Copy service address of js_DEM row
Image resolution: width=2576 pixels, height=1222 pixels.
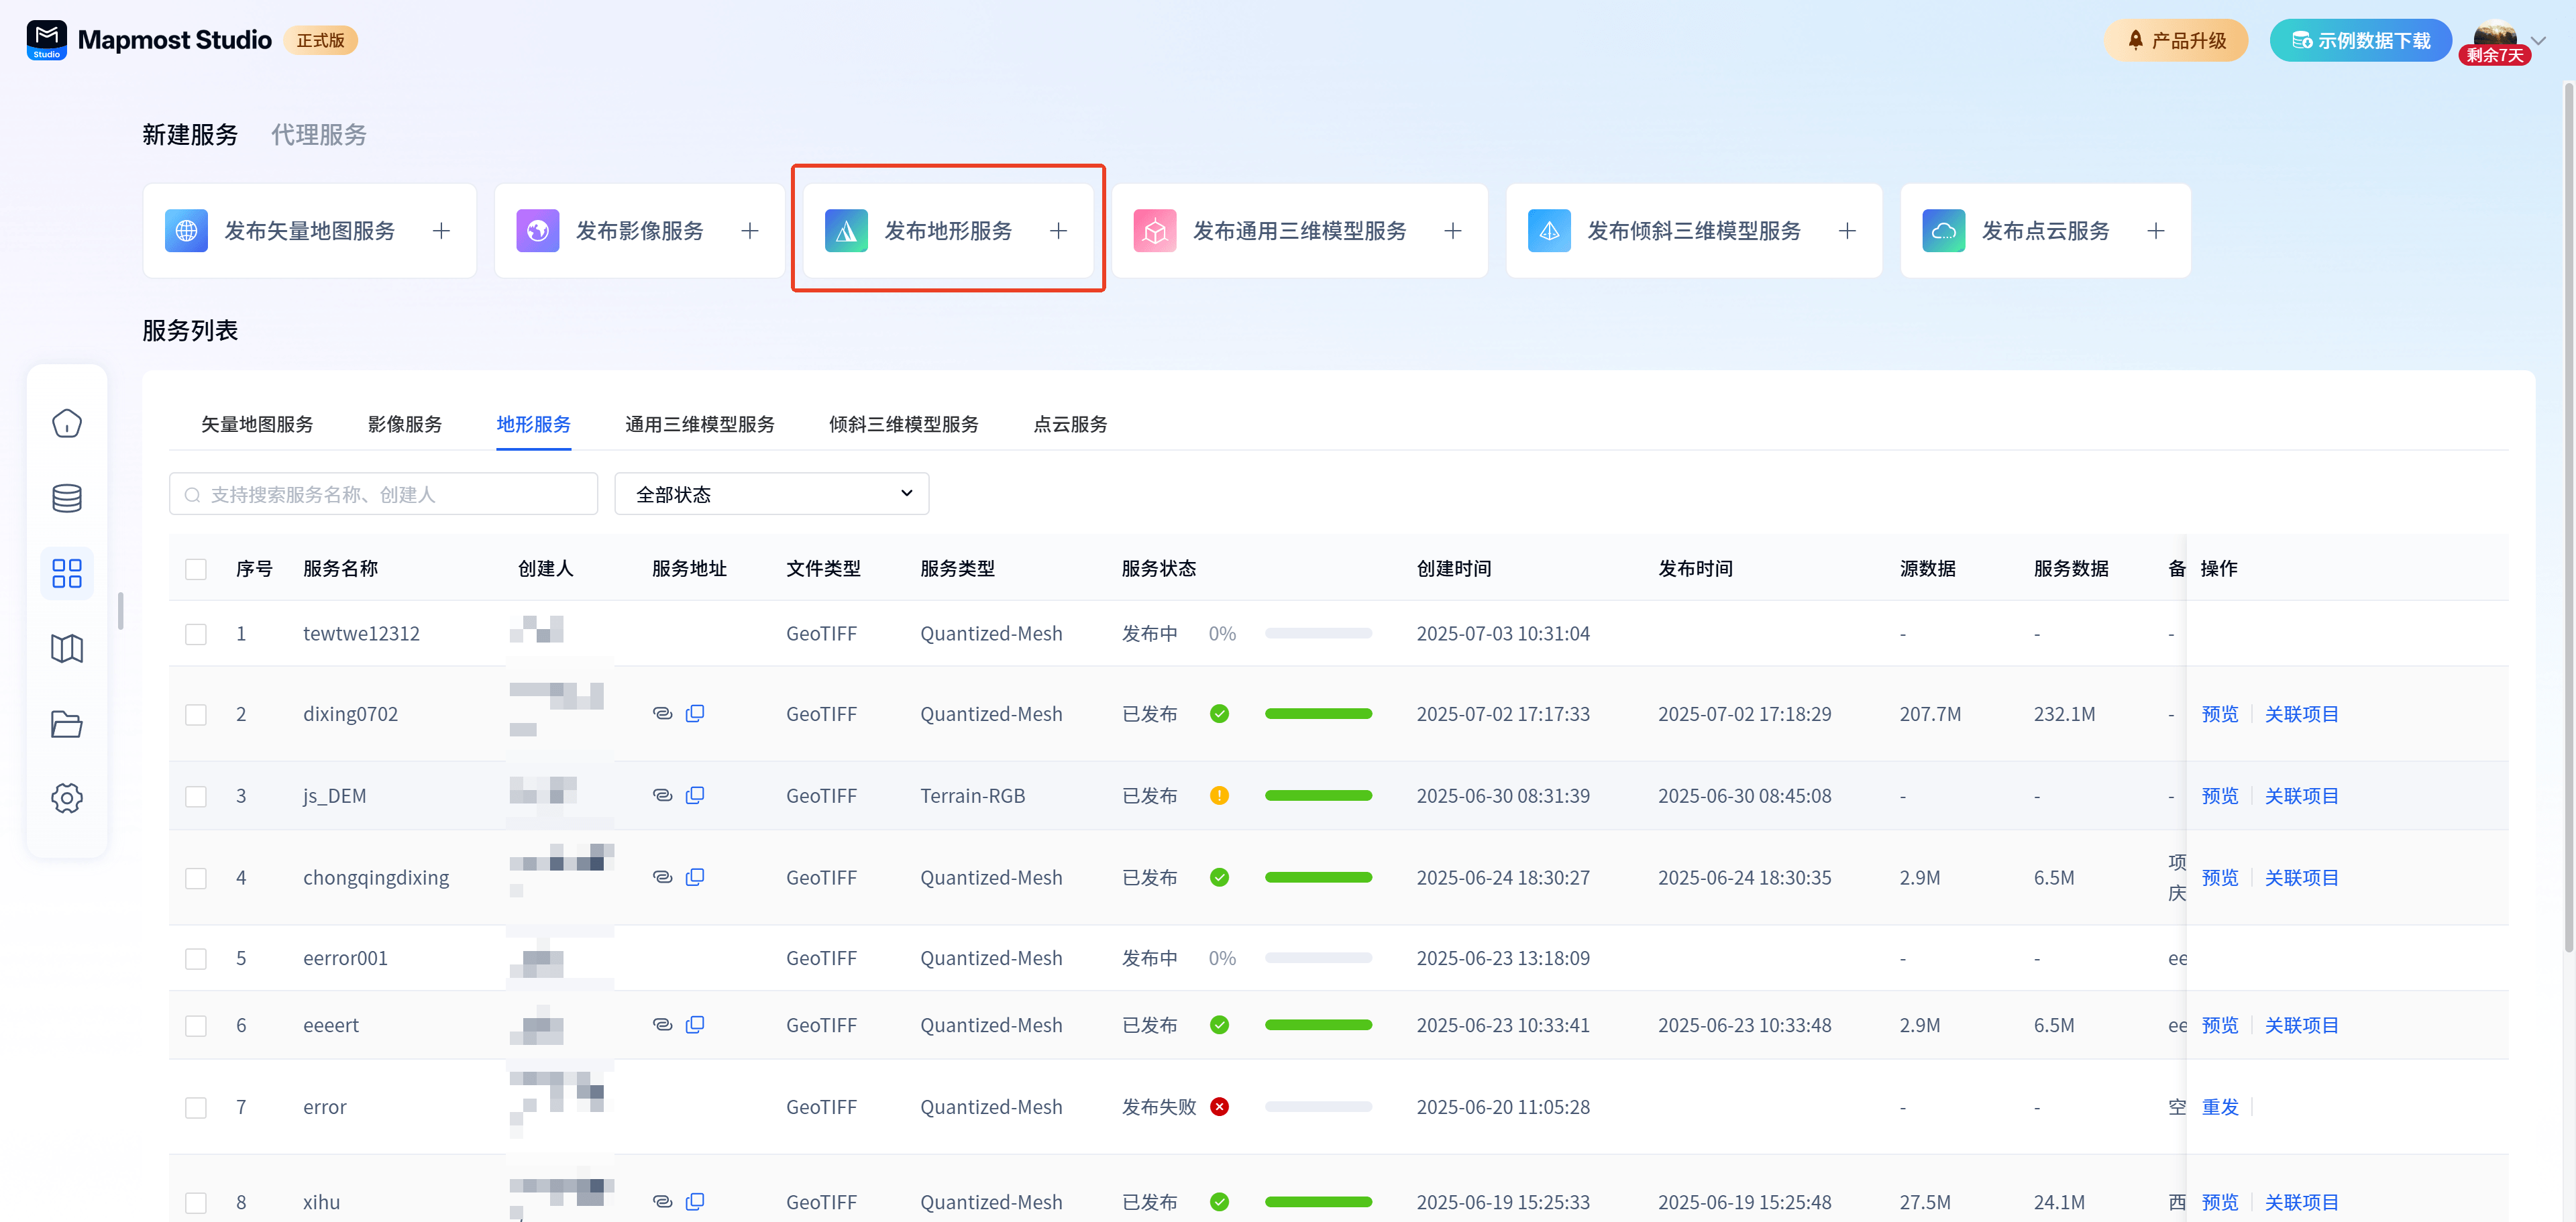click(x=695, y=796)
